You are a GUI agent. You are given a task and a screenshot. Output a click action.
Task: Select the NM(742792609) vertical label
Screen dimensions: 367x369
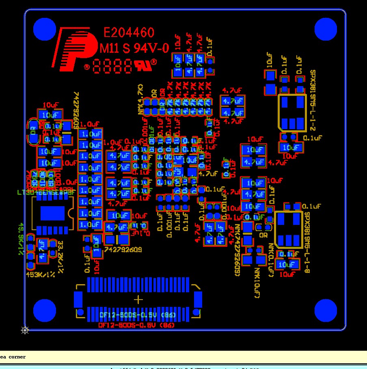pos(237,250)
